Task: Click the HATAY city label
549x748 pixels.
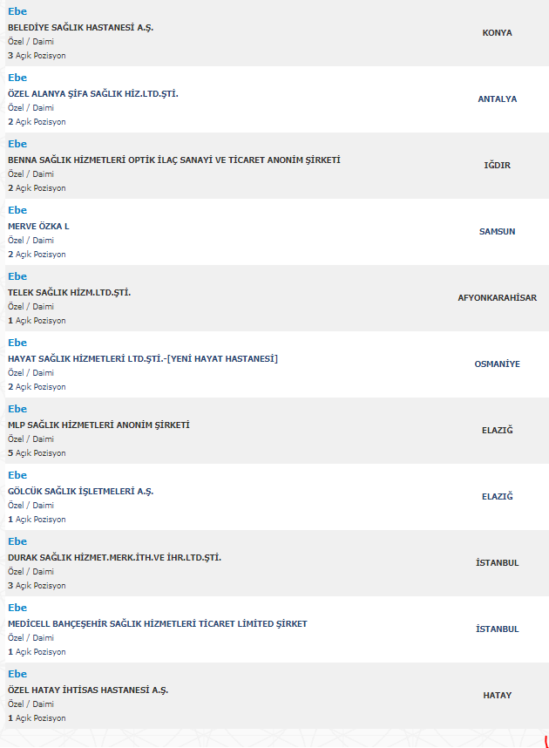Action: pos(497,696)
